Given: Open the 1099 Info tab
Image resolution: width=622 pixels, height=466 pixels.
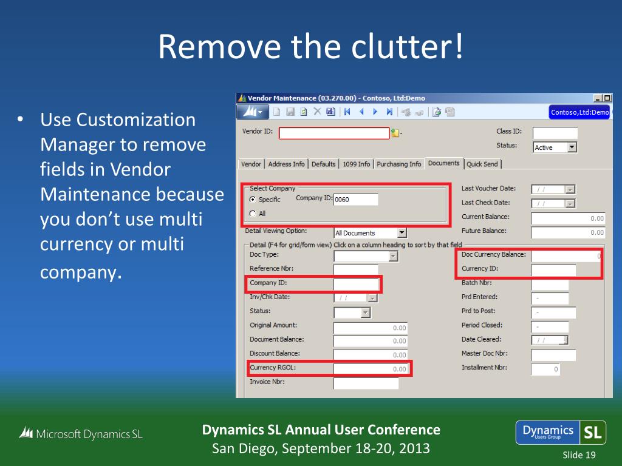Looking at the screenshot, I should click(x=356, y=164).
